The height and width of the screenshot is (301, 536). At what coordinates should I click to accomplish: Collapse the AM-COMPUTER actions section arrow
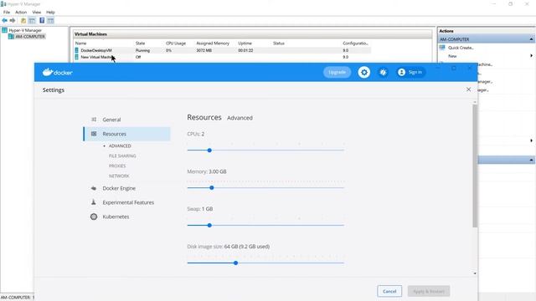coord(531,39)
